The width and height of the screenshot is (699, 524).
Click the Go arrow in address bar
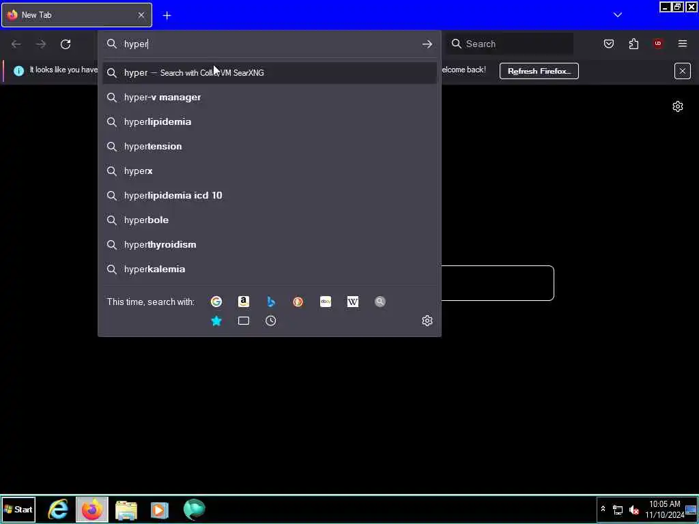[x=427, y=44]
